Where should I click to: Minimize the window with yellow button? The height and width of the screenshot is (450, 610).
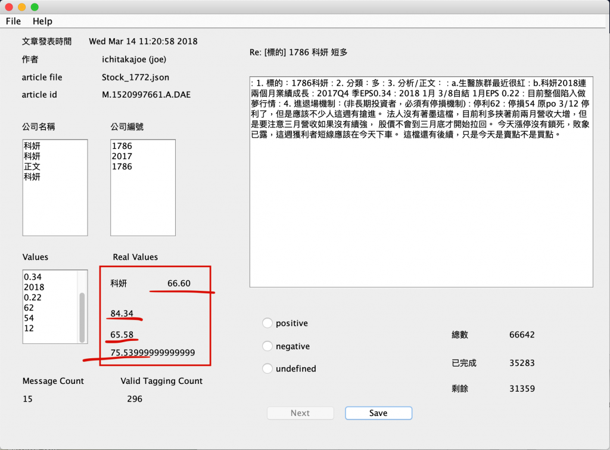tap(22, 7)
